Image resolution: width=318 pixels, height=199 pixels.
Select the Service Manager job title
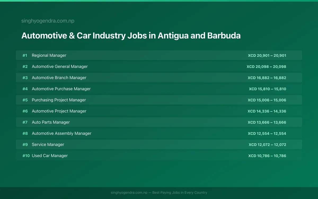pyautogui.click(x=48, y=145)
